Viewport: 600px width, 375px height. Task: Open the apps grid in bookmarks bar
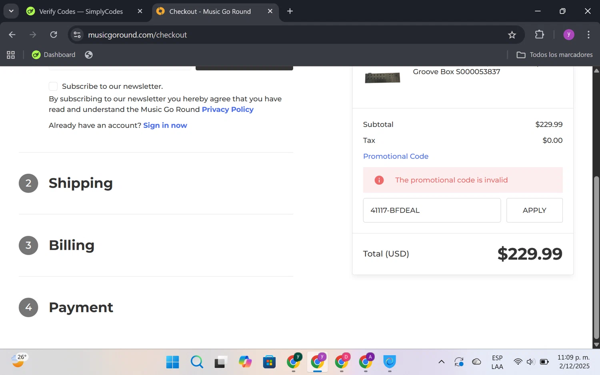point(11,55)
